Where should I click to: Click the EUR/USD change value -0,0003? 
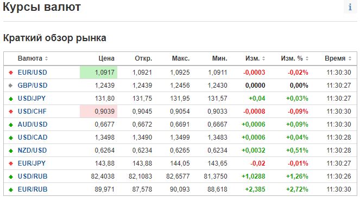pyautogui.click(x=254, y=73)
